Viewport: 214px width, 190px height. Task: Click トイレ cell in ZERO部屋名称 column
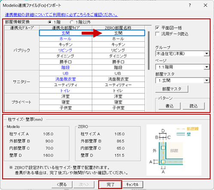[118, 91]
